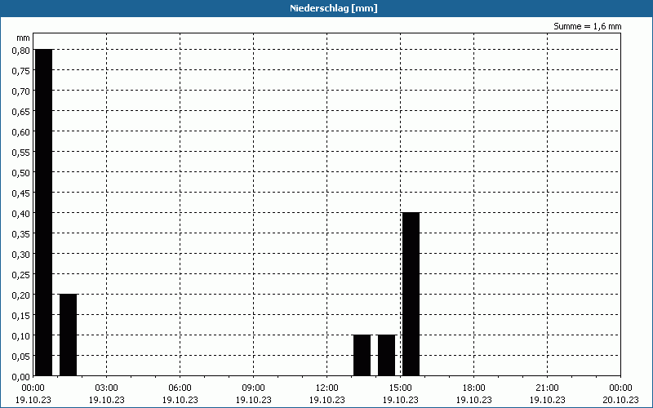The width and height of the screenshot is (653, 408).
Task: Click the 0,05 y-axis value
Action: [21, 357]
